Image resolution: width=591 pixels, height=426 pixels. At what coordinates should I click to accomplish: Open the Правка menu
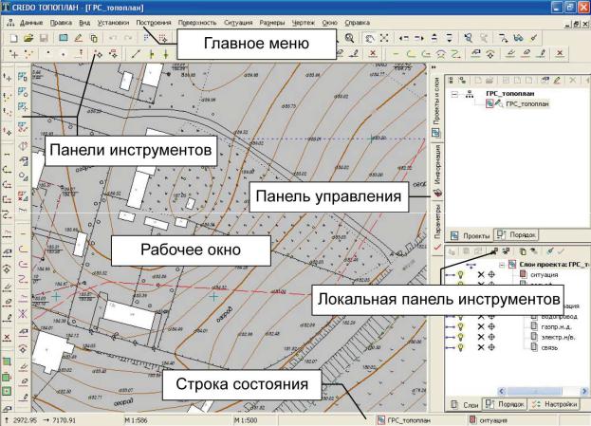[61, 23]
